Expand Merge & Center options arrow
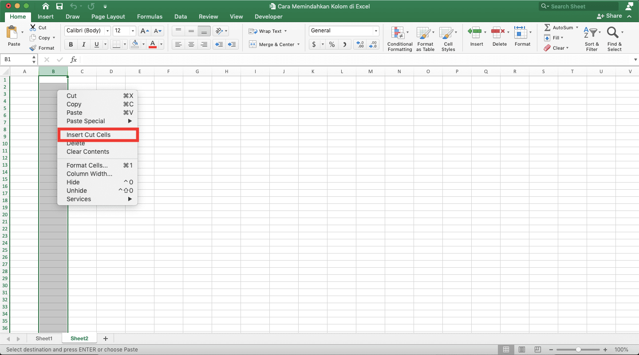This screenshot has width=639, height=355. 299,44
